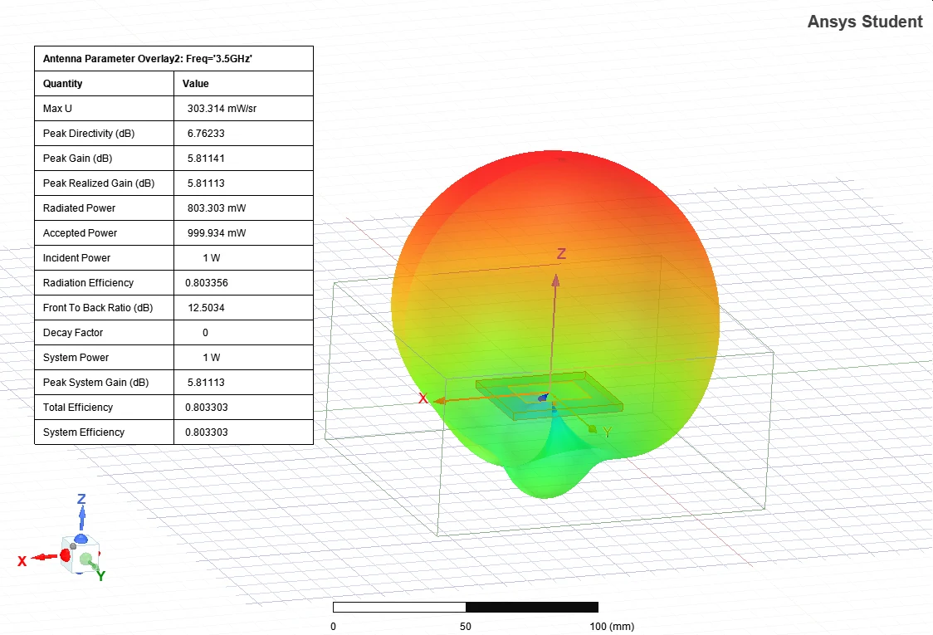Select the 'Front To Back Ratio (dB)' label
This screenshot has height=635, width=933.
click(x=98, y=308)
